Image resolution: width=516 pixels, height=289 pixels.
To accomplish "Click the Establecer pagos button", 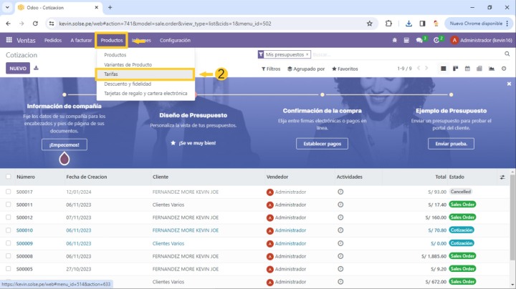I will click(322, 144).
